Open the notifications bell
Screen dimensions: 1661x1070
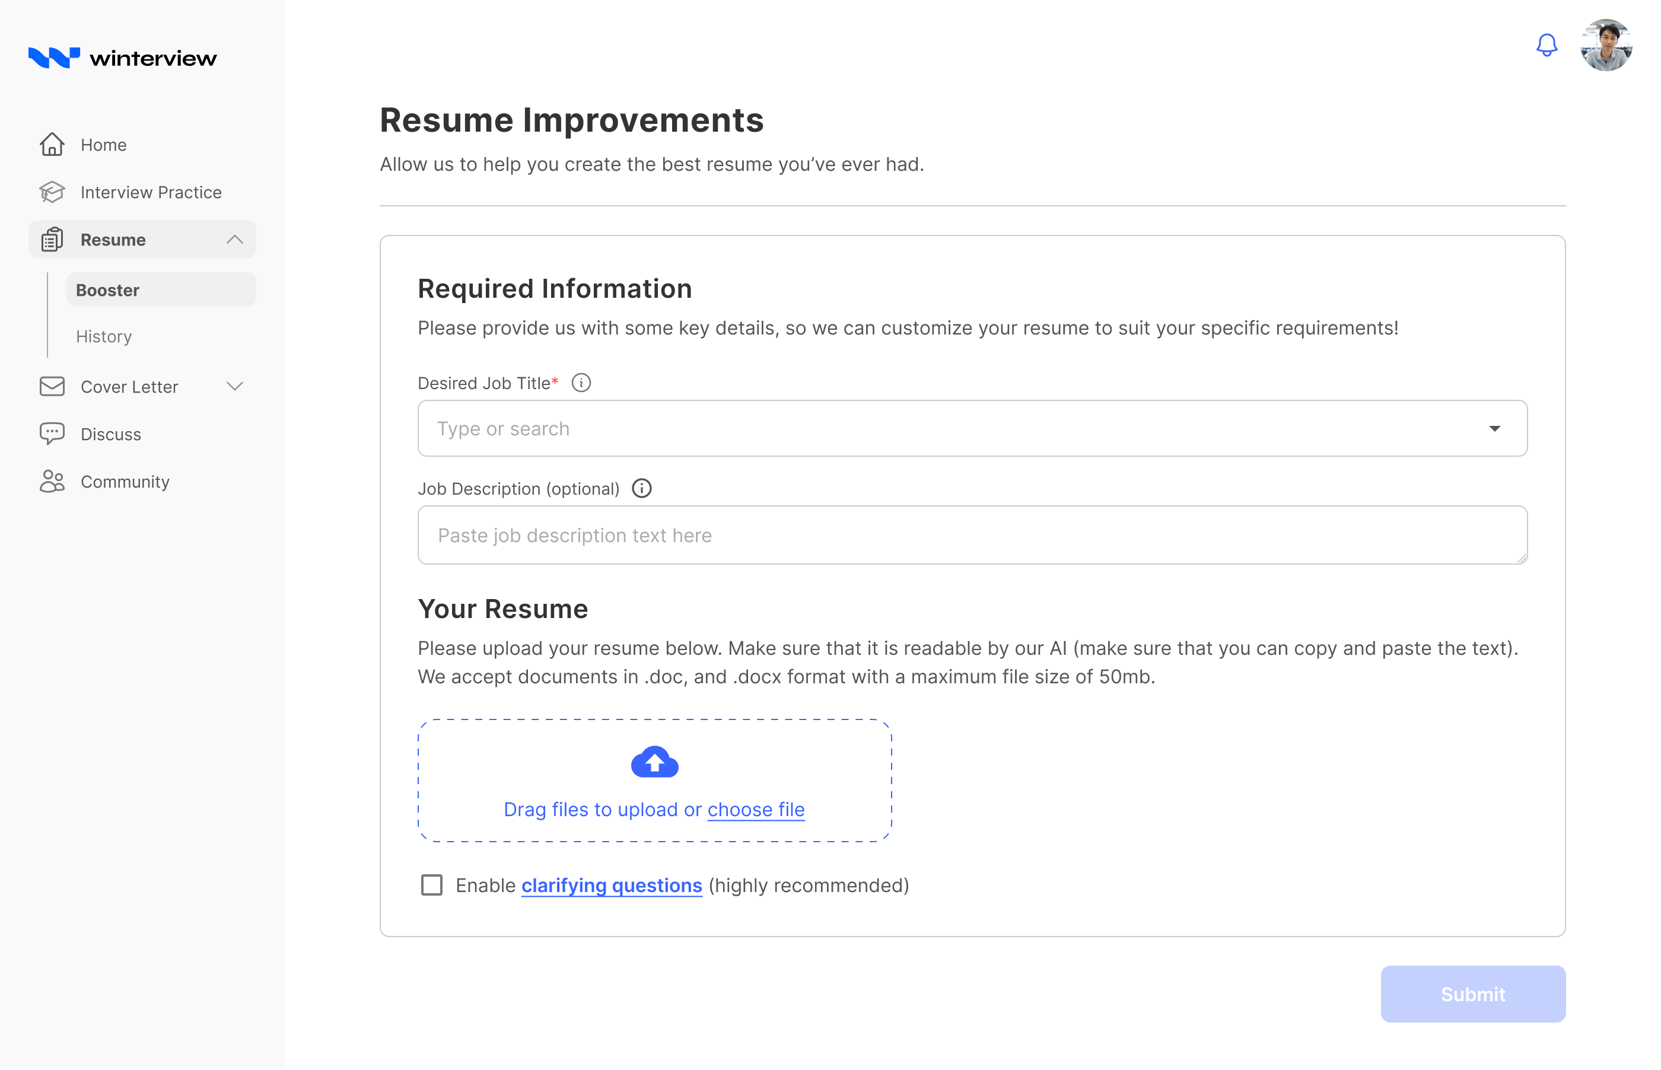click(x=1547, y=45)
